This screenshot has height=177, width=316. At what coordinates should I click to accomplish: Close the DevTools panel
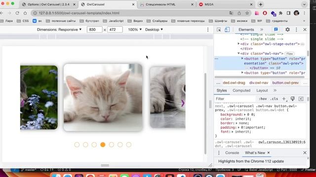click(x=305, y=29)
